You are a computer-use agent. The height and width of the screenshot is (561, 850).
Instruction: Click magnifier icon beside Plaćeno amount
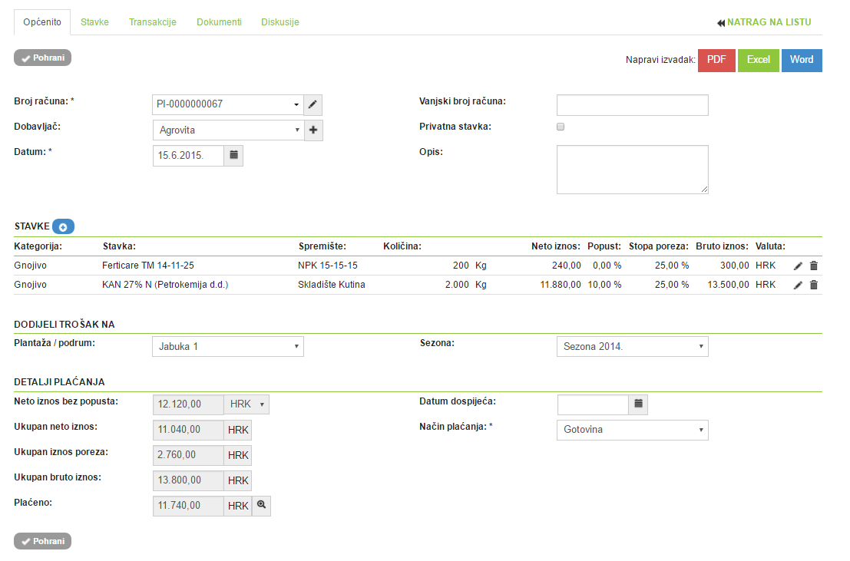coord(261,506)
